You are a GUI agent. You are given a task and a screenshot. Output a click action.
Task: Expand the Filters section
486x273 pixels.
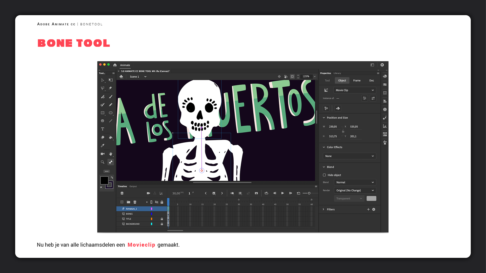323,209
